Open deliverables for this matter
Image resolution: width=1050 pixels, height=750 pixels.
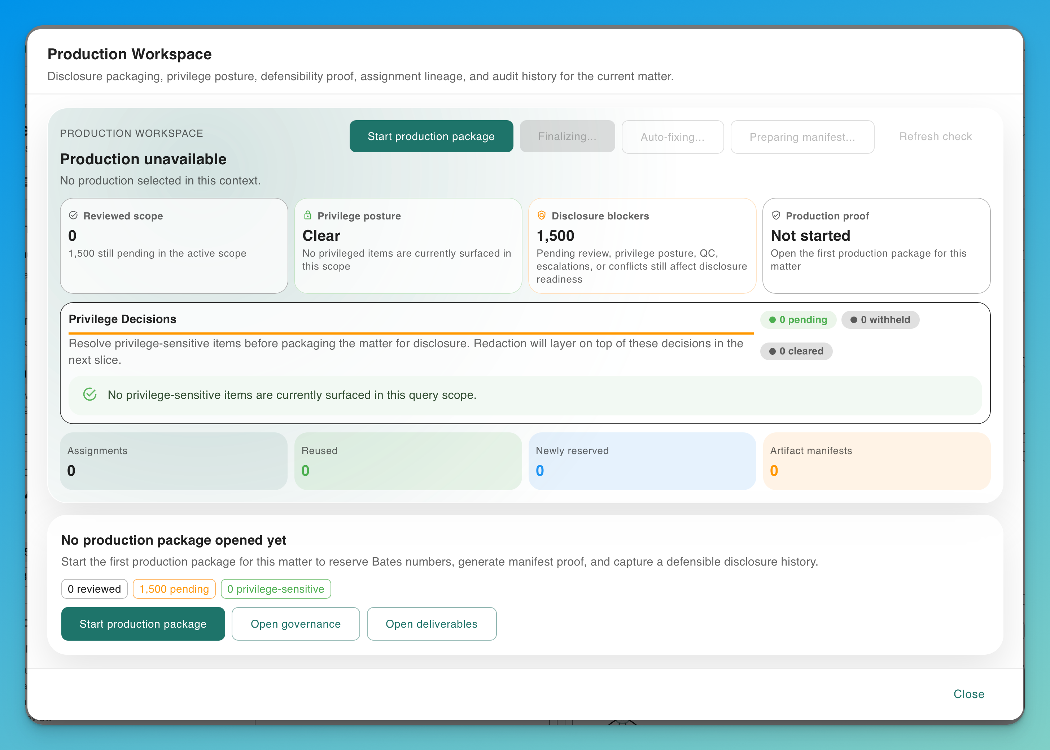coord(431,624)
